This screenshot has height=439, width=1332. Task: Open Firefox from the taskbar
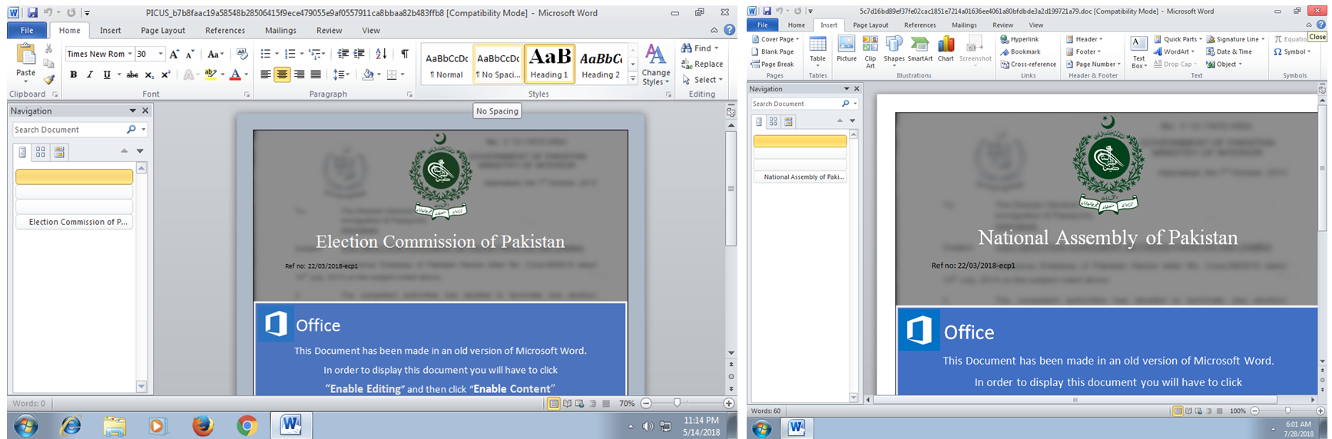(203, 425)
